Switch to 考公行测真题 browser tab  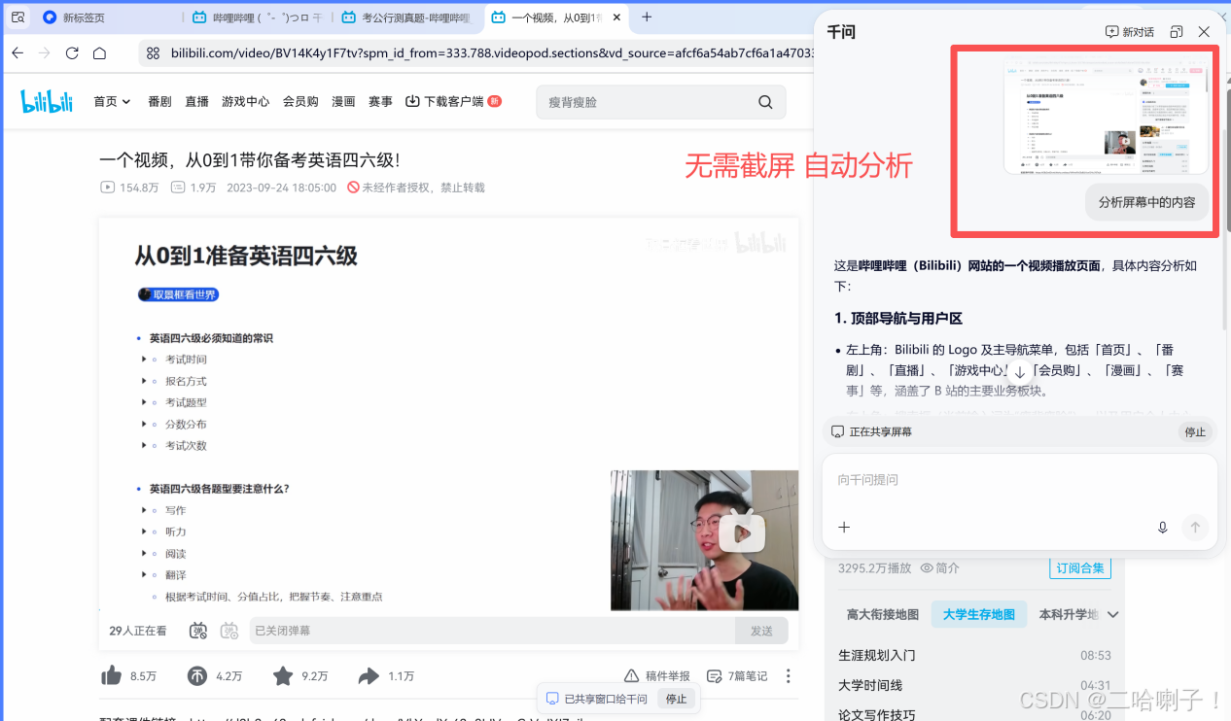(404, 17)
